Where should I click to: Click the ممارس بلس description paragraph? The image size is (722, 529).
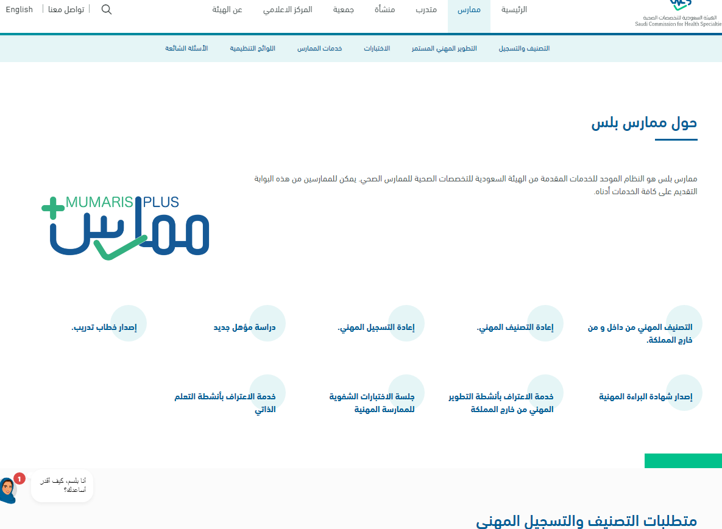[476, 185]
